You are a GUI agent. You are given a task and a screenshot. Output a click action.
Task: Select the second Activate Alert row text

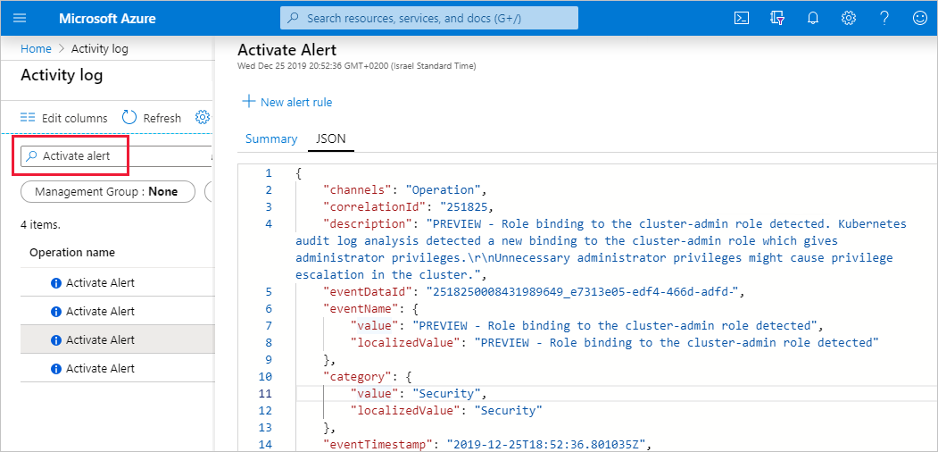tap(101, 312)
